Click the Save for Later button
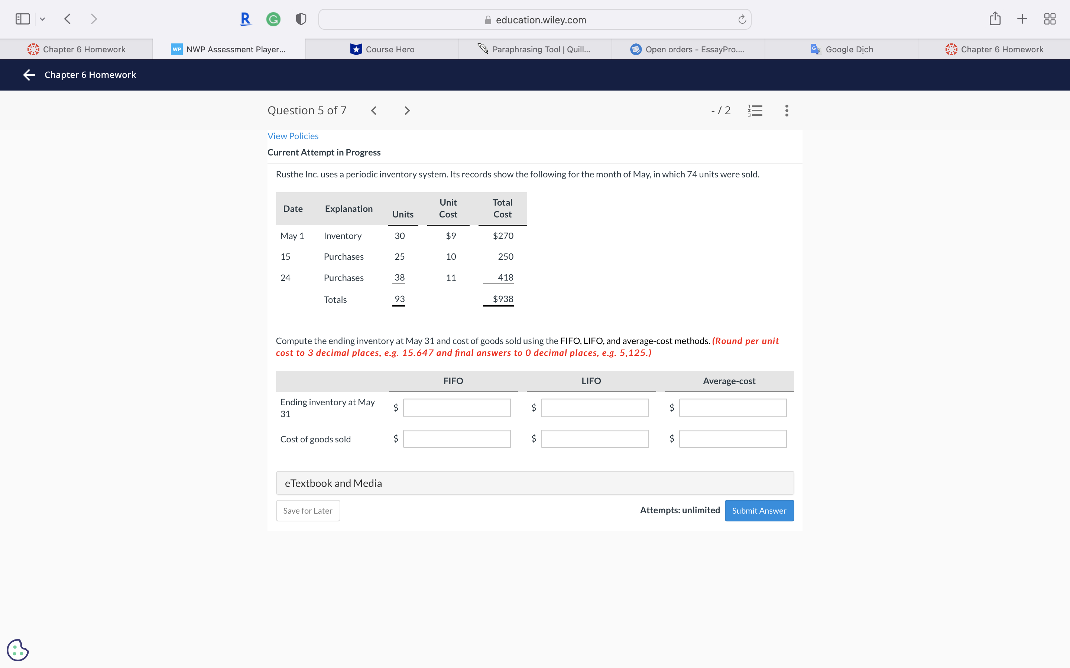1070x668 pixels. pyautogui.click(x=308, y=511)
